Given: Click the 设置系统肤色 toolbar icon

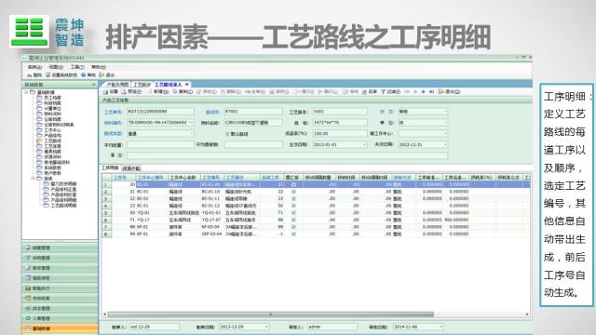Looking at the screenshot, I should point(48,75).
